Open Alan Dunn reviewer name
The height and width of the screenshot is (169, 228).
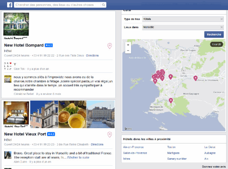[20, 162]
